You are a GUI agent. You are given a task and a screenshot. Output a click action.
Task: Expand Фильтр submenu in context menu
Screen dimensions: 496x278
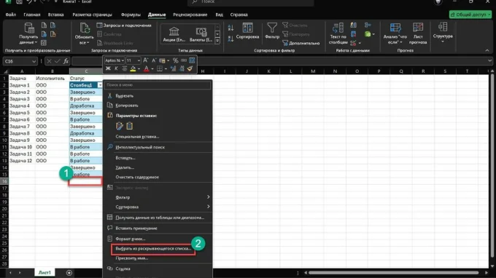click(x=208, y=197)
